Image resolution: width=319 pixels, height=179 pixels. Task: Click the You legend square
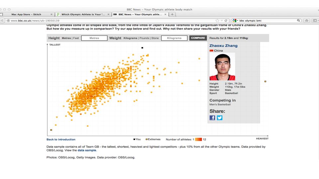pos(134,139)
